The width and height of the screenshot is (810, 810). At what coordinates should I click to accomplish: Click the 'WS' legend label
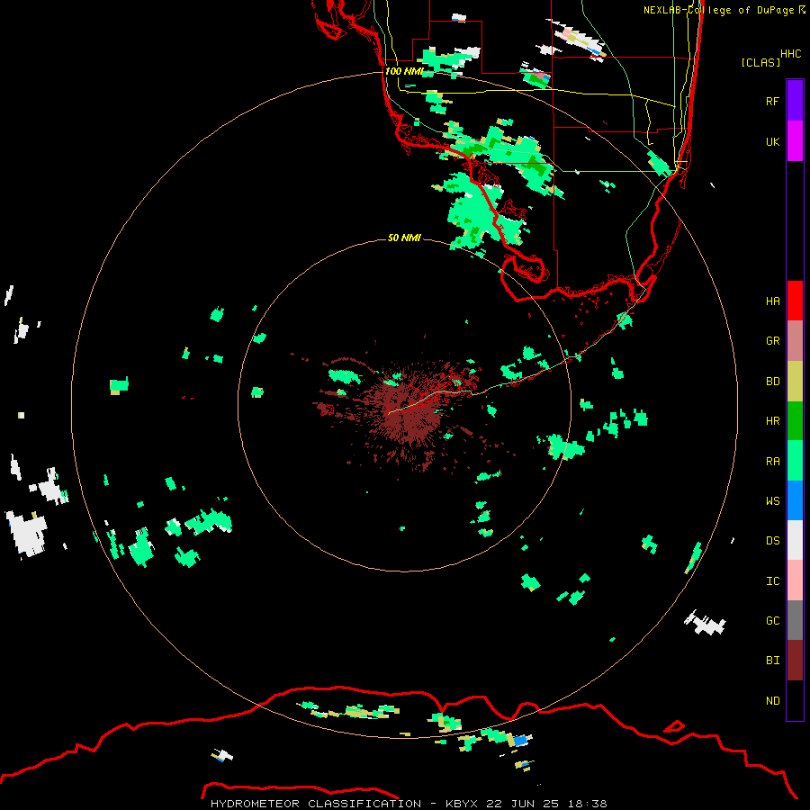pos(772,501)
